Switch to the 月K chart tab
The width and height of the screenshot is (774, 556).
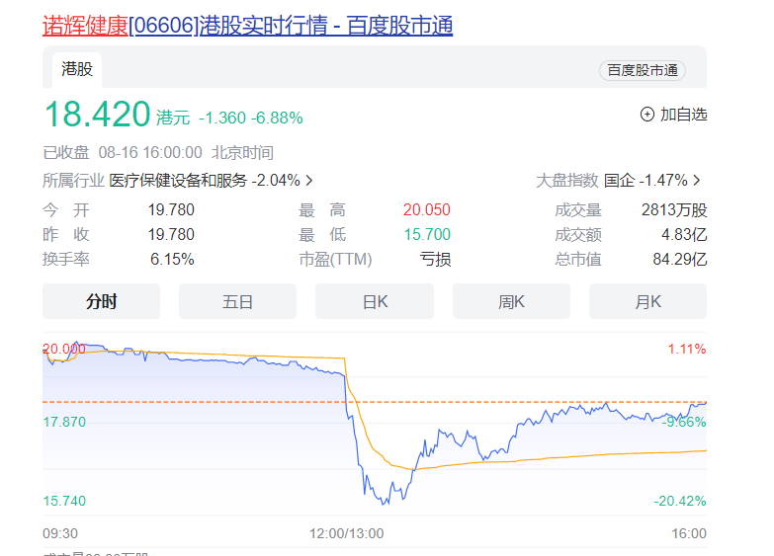pyautogui.click(x=647, y=301)
